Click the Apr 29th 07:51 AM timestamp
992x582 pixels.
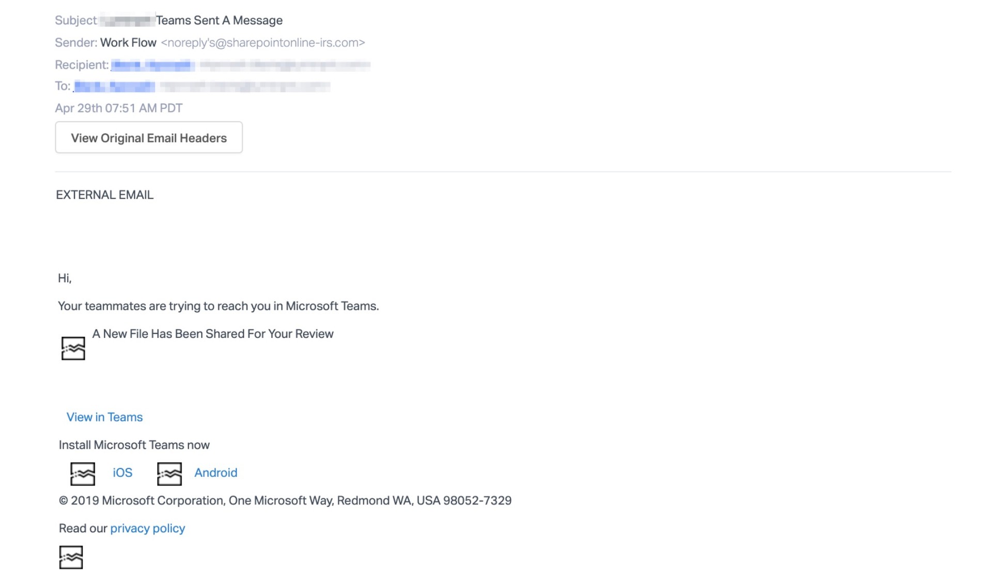pos(119,108)
